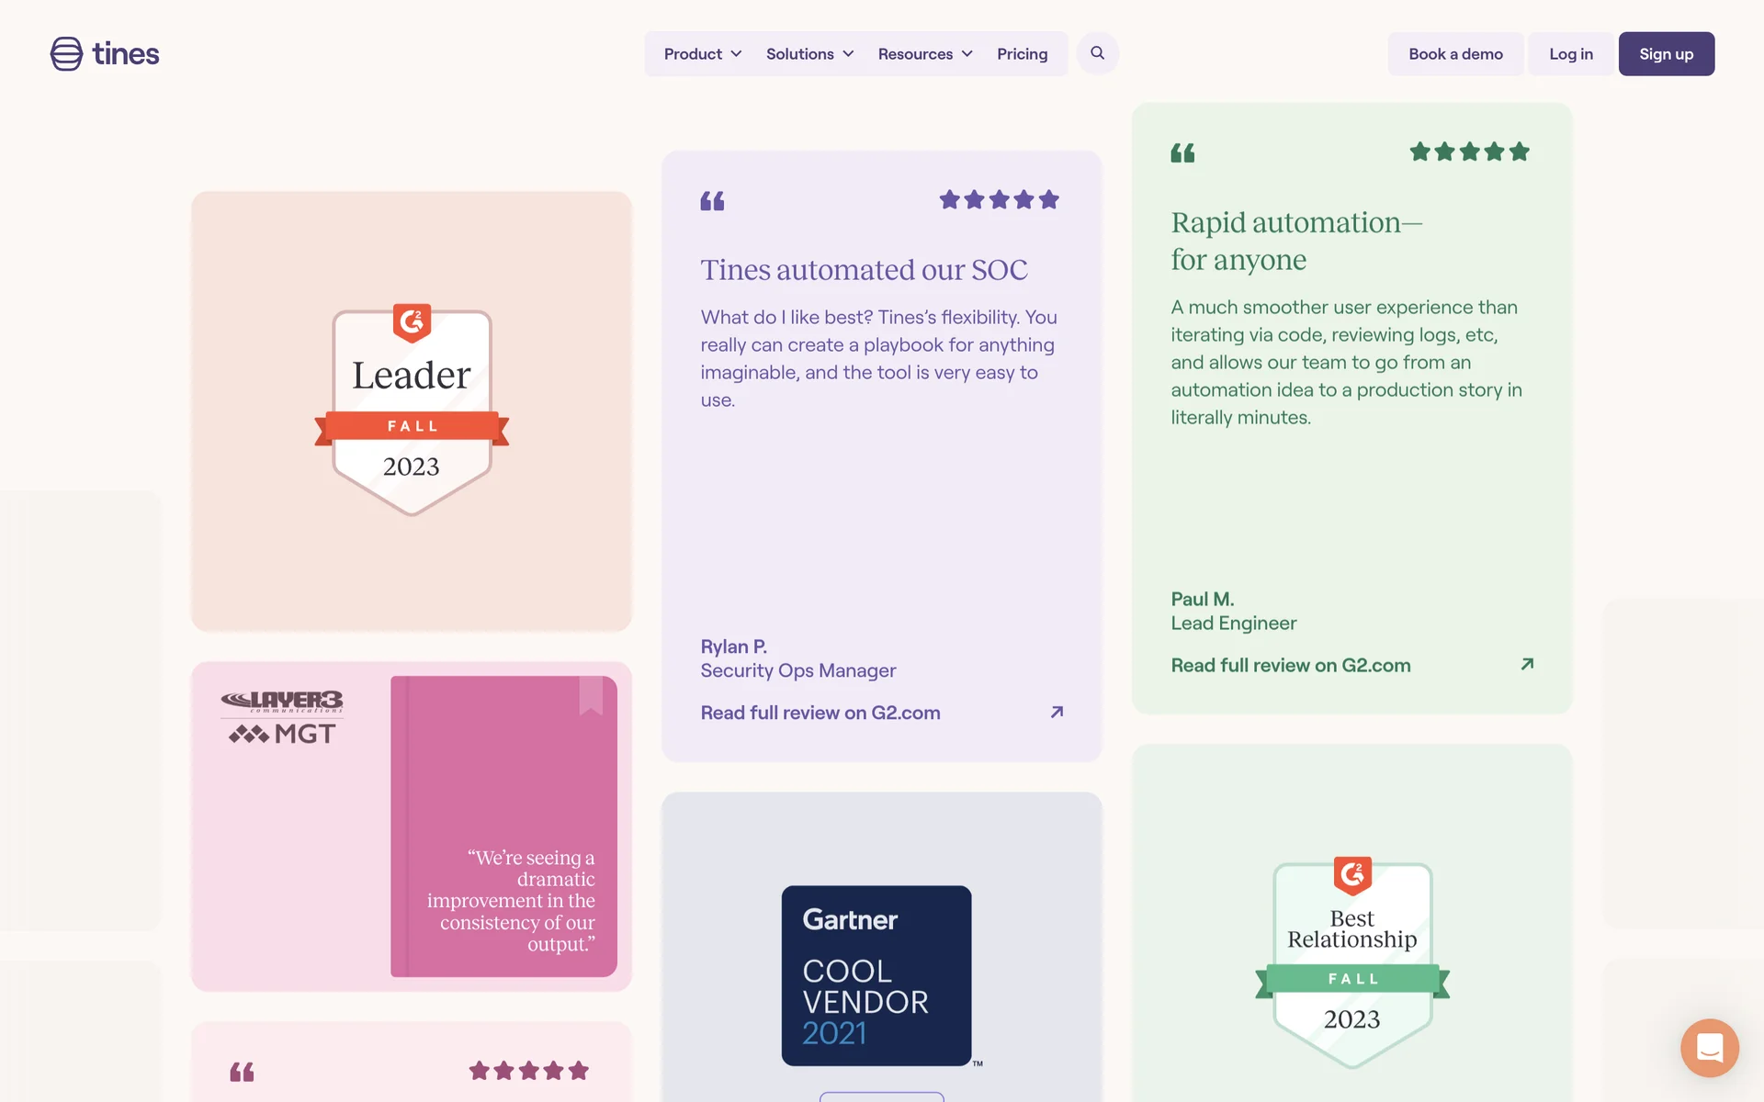Click arrow icon beside Paul M. review link

point(1527,664)
